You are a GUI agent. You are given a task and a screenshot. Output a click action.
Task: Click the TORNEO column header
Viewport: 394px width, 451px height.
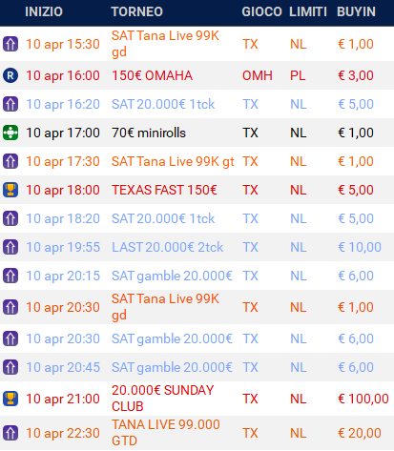click(x=137, y=12)
